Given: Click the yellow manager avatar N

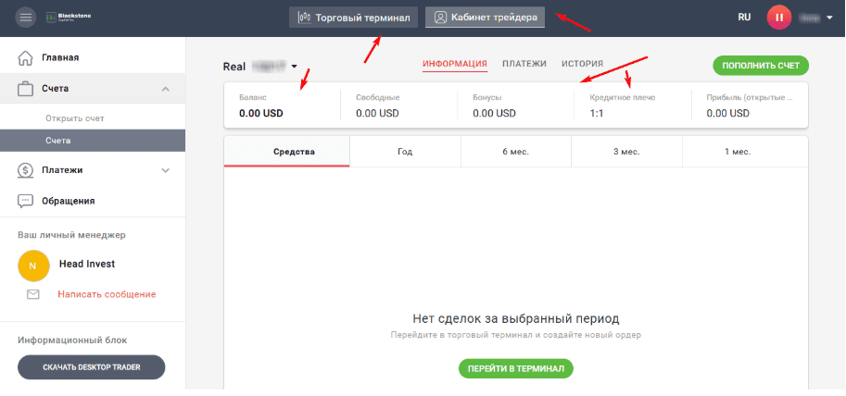Looking at the screenshot, I should click(x=33, y=266).
